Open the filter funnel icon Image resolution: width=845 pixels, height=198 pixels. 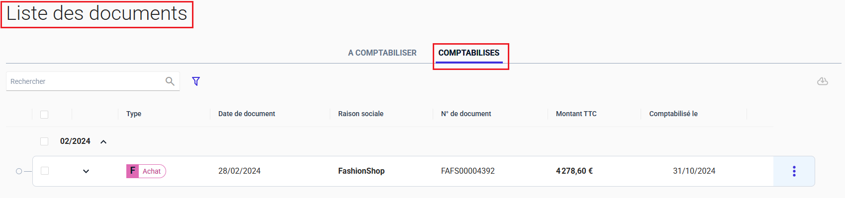[196, 81]
